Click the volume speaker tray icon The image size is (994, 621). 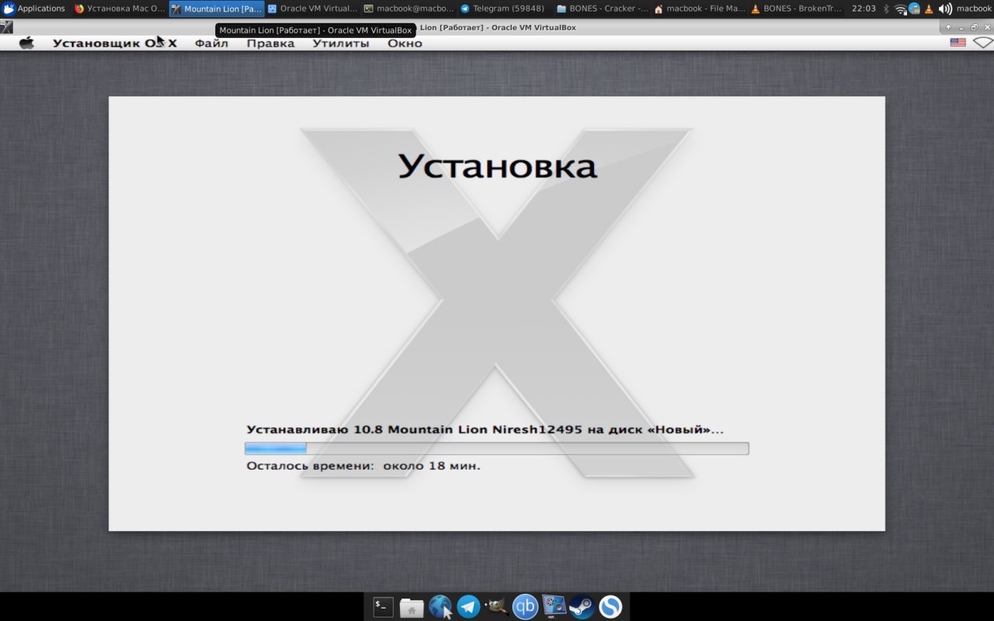[945, 9]
